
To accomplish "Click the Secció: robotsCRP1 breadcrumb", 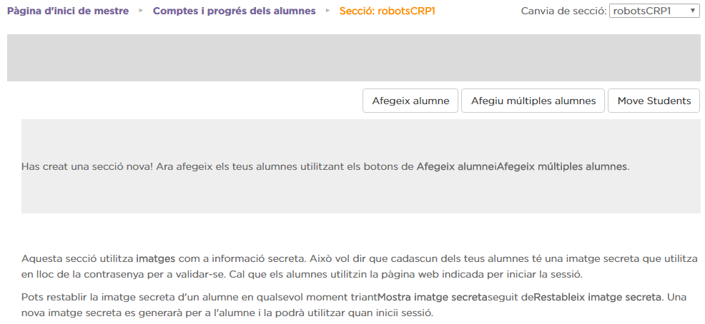I will [387, 11].
